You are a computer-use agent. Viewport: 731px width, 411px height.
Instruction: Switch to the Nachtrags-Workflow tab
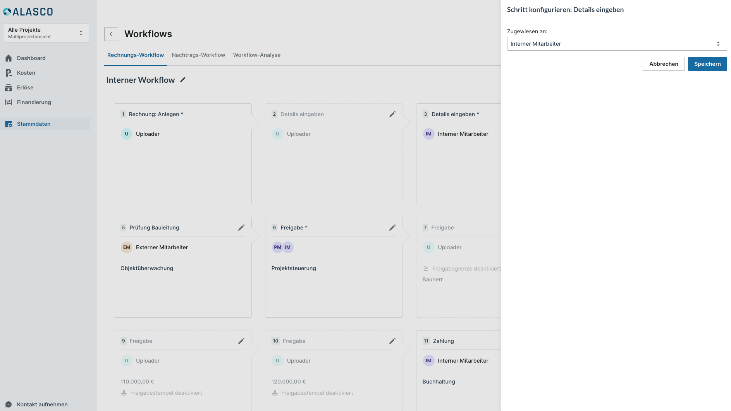tap(198, 55)
